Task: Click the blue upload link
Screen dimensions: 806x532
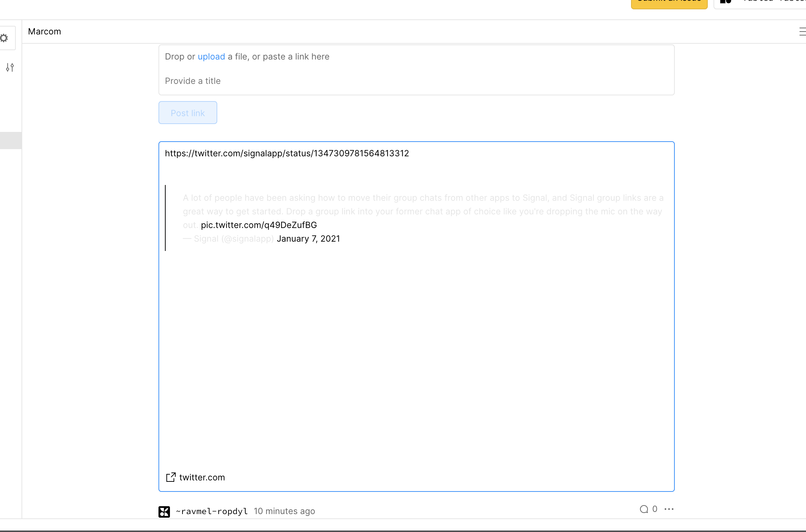Action: [211, 57]
